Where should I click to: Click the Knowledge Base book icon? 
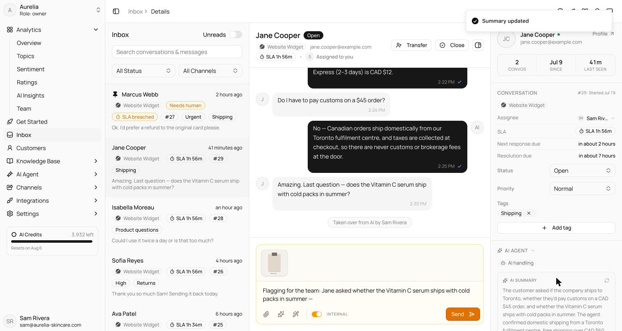tap(10, 161)
